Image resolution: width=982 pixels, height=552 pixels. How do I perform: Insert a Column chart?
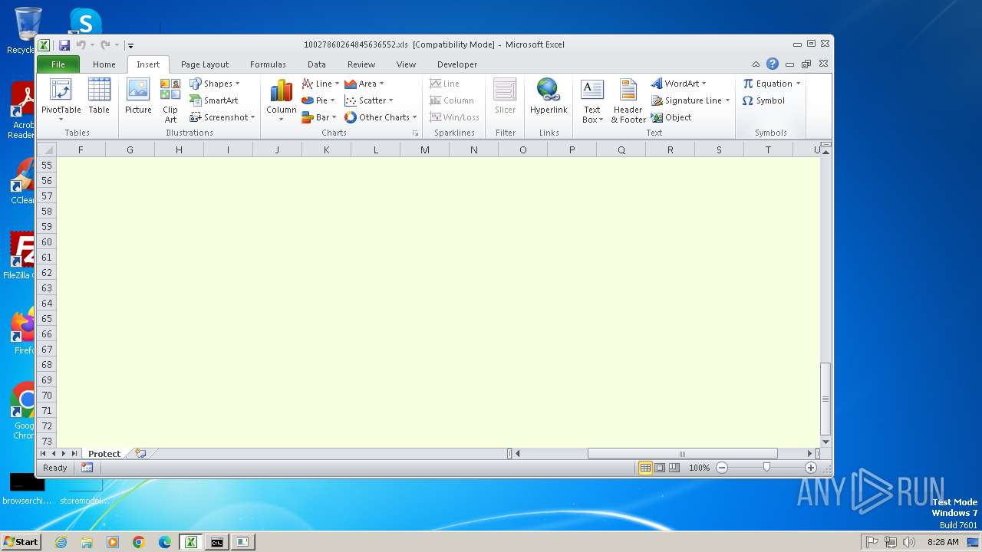click(282, 100)
